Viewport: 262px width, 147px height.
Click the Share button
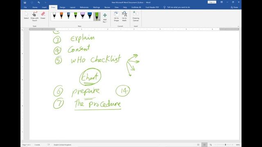234,7
